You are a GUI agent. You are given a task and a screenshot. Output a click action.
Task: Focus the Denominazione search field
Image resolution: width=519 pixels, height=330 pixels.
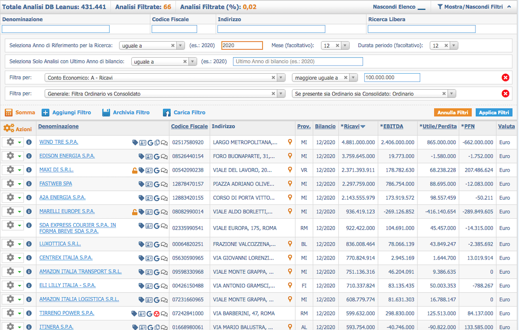point(55,29)
